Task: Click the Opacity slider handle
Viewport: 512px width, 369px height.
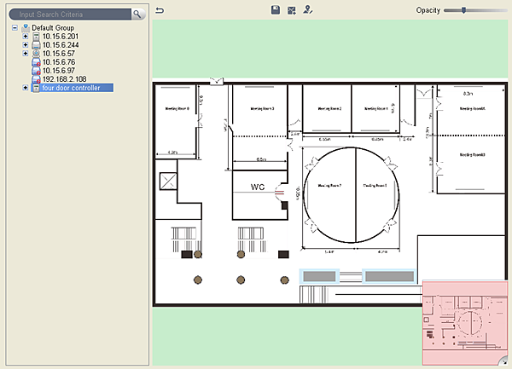Action: (x=463, y=9)
